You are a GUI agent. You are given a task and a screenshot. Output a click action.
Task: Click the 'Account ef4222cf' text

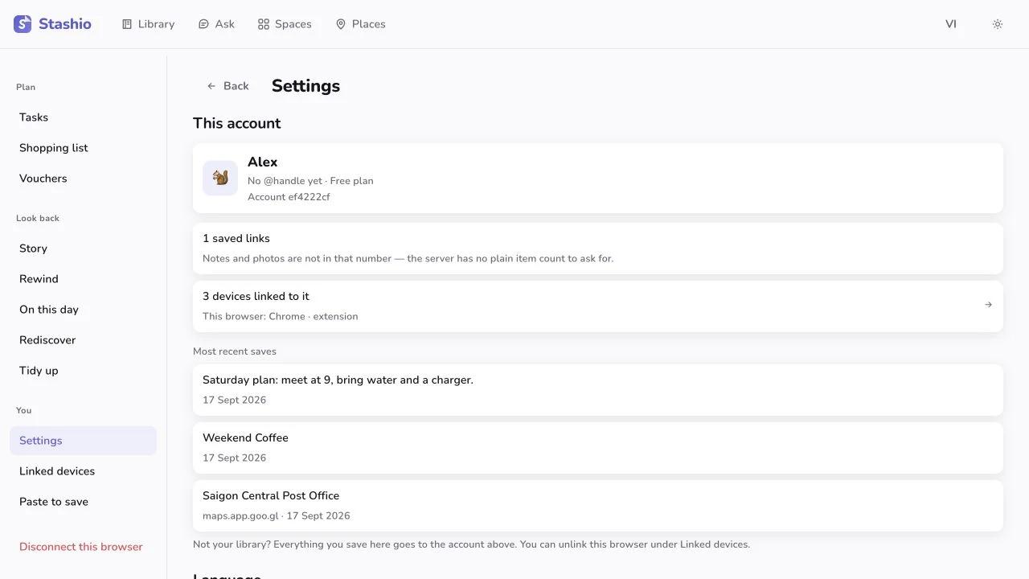point(289,197)
